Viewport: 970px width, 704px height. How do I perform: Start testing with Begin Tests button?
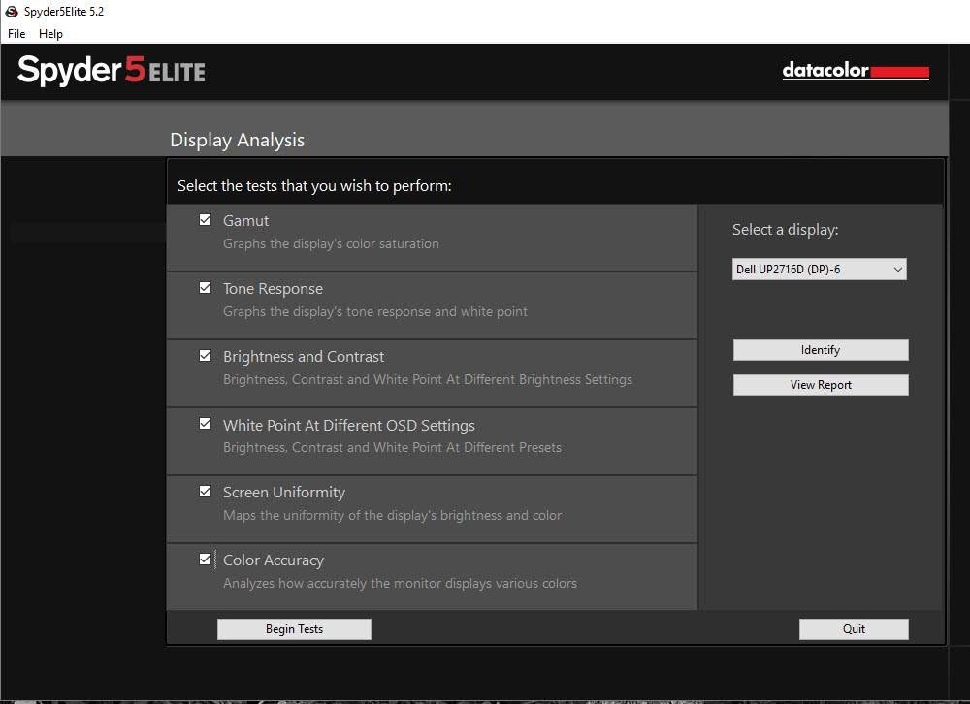pos(295,629)
